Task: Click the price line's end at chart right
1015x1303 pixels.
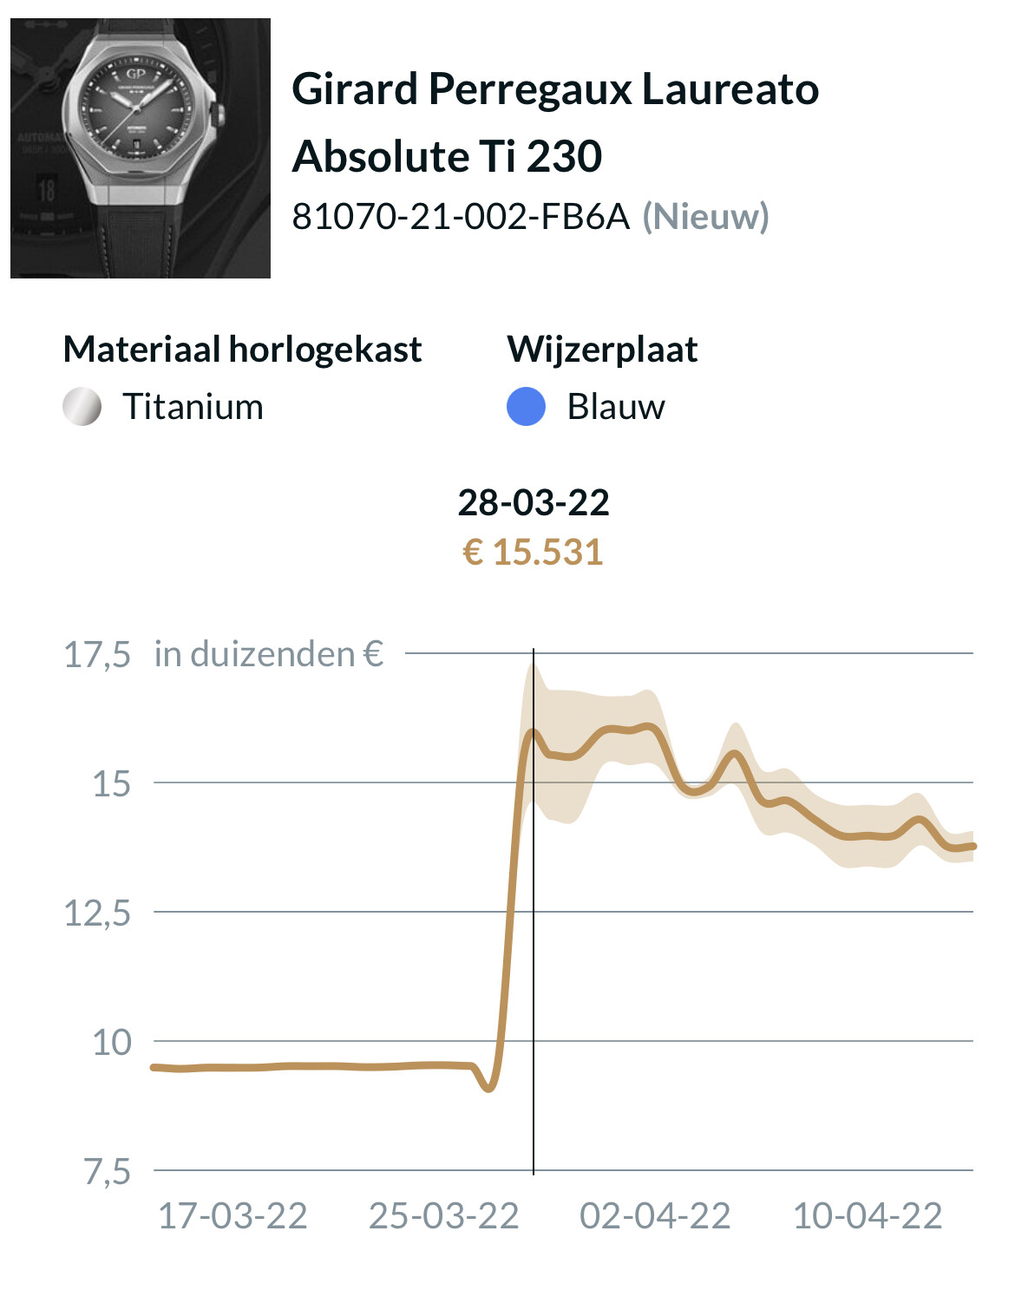Action: [972, 846]
